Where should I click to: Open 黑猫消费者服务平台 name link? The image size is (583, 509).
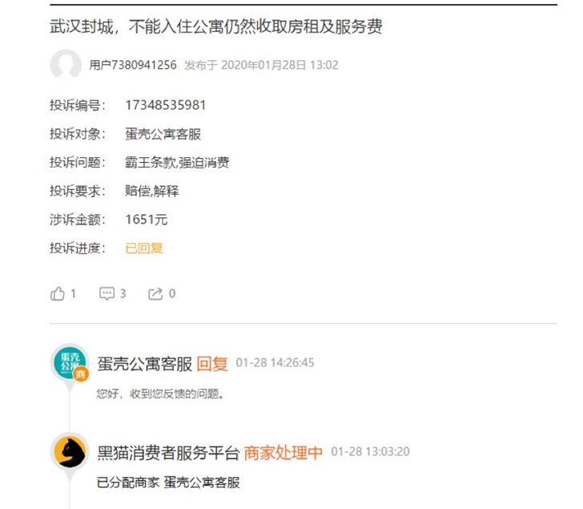pos(168,452)
